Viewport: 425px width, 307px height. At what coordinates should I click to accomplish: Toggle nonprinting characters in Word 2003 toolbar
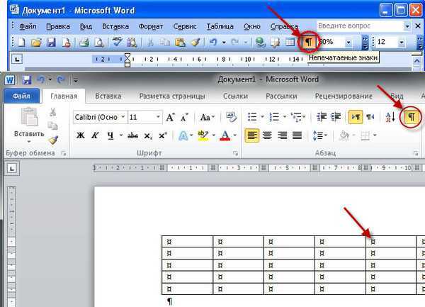click(x=309, y=43)
